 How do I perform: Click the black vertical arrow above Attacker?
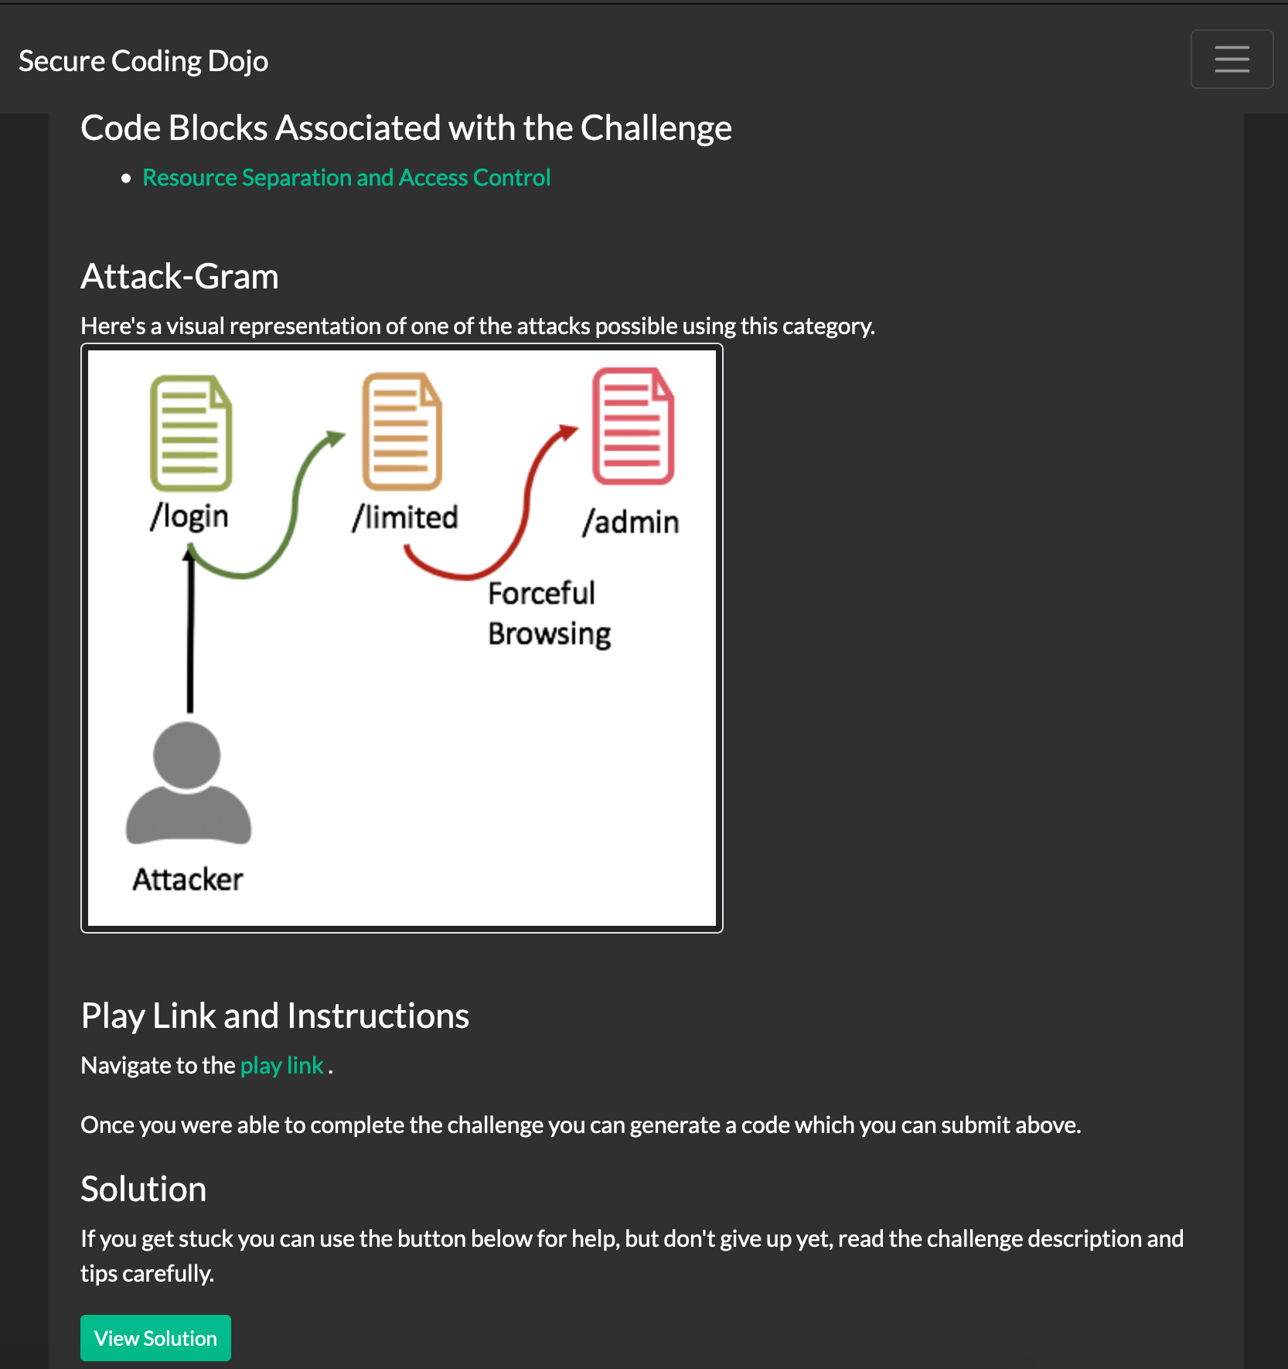[x=190, y=634]
